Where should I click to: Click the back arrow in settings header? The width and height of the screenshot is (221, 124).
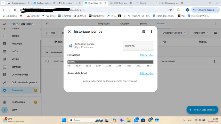click(47, 24)
